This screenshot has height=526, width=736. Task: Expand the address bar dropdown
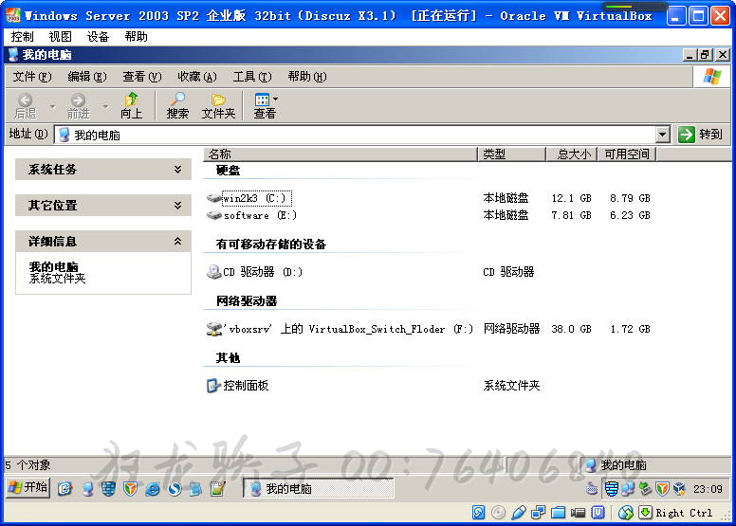click(662, 135)
